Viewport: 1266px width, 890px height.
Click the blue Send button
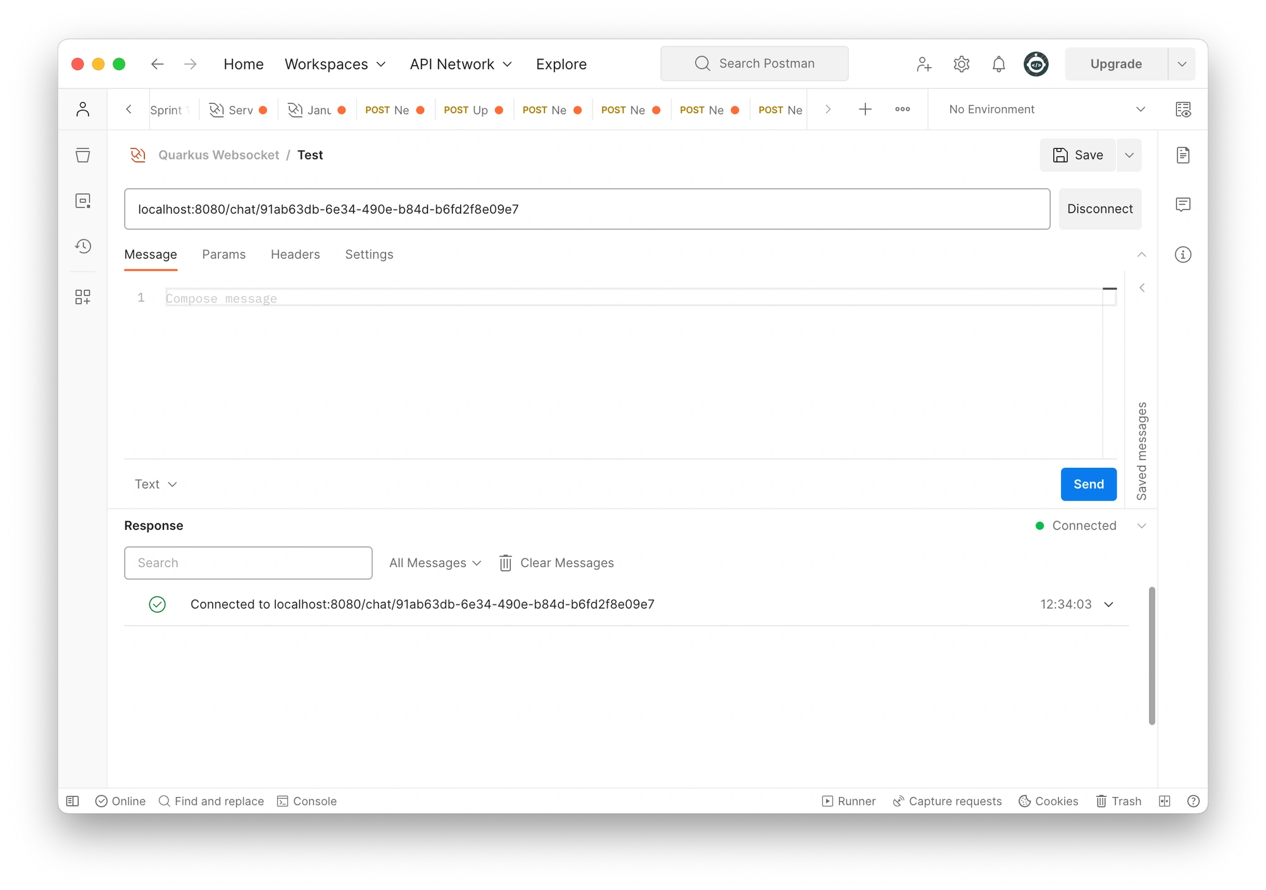click(x=1089, y=484)
